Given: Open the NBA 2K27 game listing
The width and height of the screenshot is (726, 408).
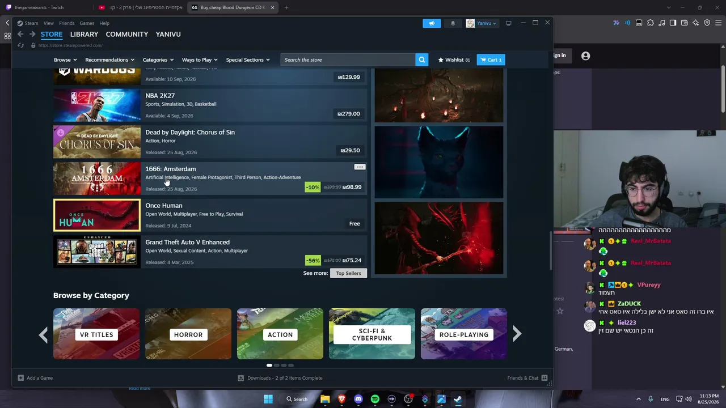Looking at the screenshot, I should tap(210, 105).
